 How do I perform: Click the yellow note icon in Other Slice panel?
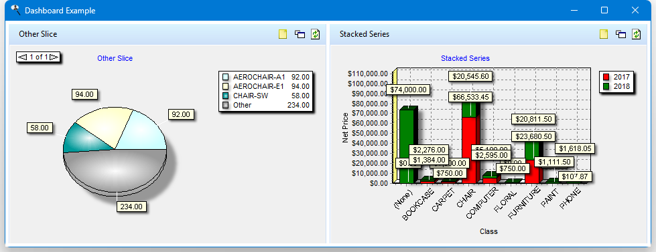tap(283, 34)
